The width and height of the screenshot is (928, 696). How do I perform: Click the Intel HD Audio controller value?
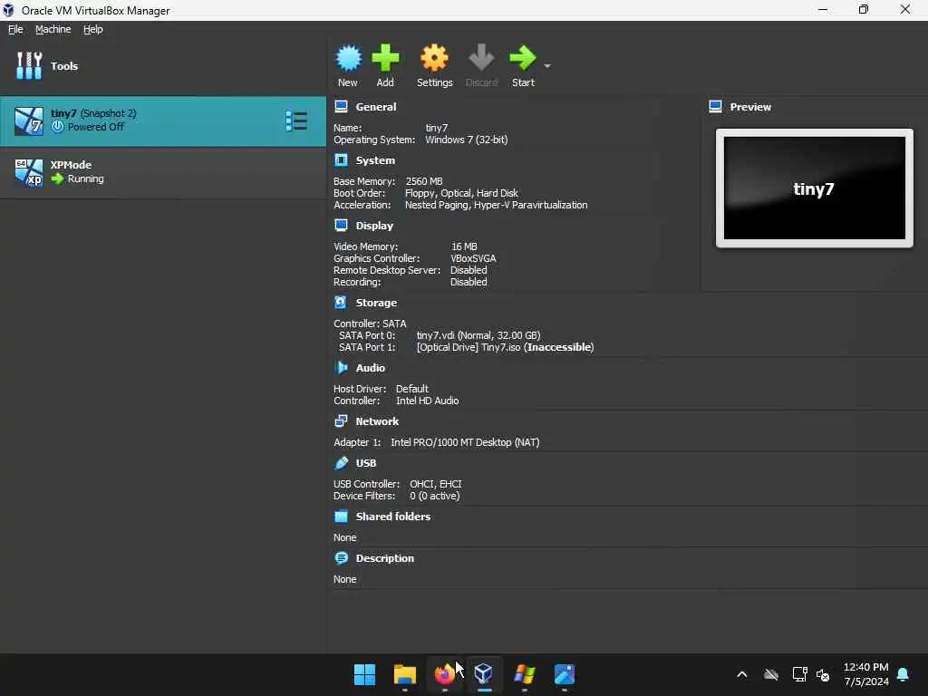point(428,401)
